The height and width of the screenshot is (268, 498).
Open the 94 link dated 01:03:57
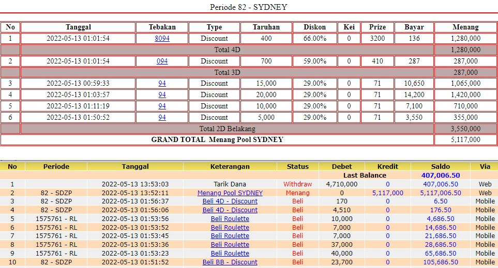(x=162, y=95)
